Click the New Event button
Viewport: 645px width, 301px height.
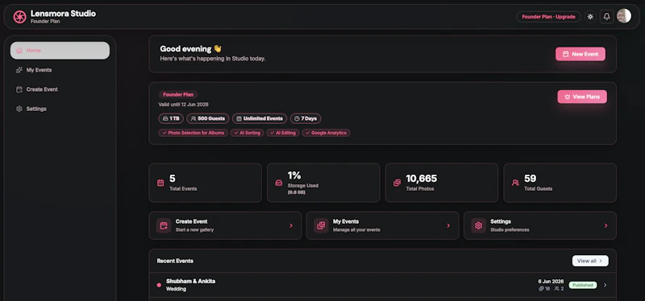coord(580,54)
